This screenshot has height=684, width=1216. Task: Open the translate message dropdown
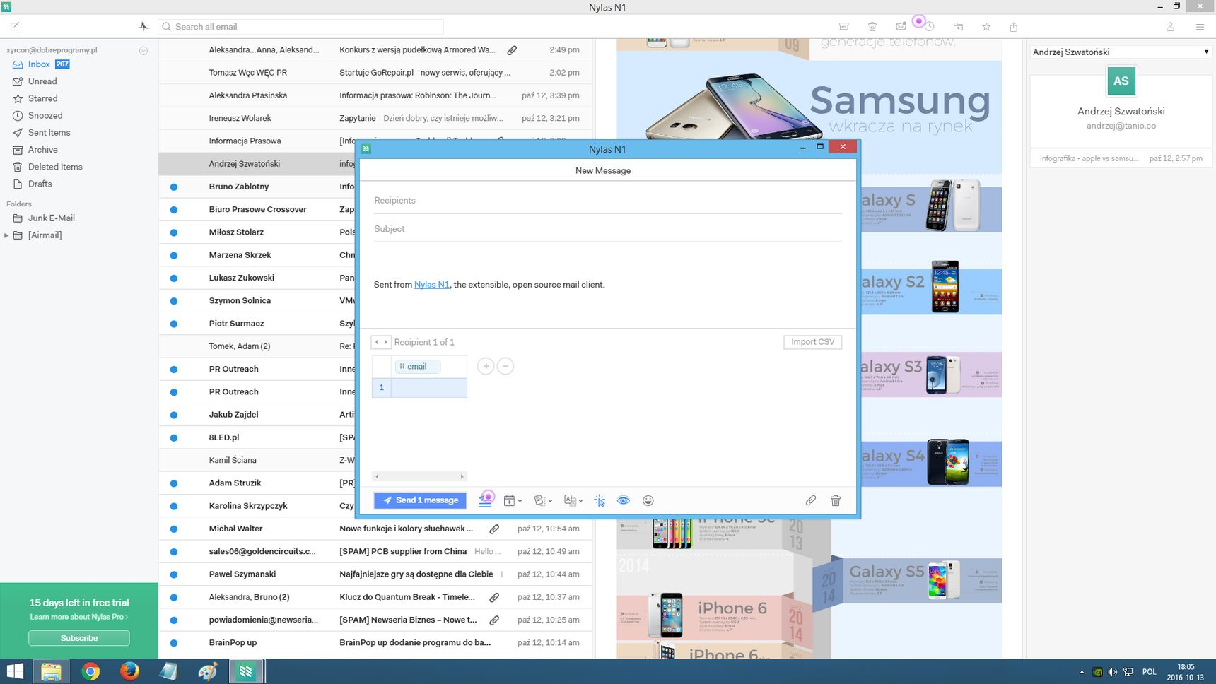[x=573, y=500]
